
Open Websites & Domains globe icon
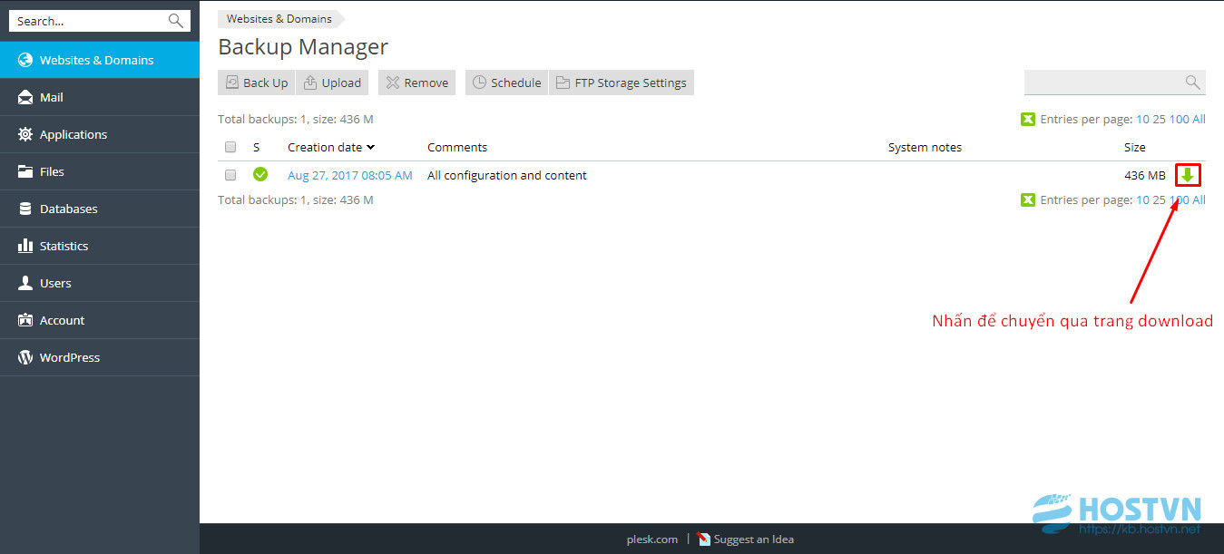pos(25,60)
